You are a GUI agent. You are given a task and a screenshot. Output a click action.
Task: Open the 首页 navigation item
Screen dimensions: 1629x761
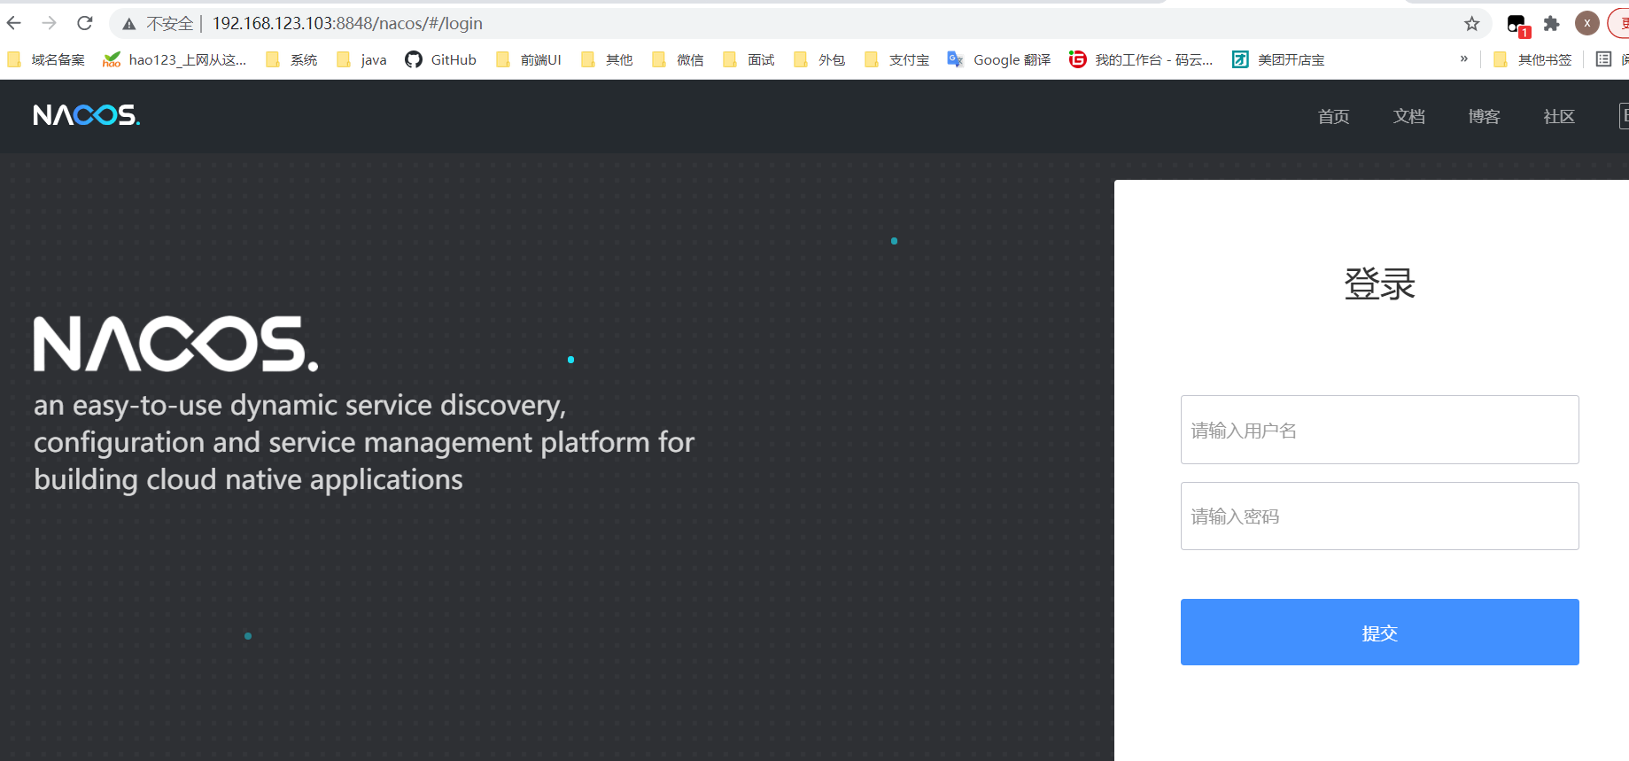tap(1333, 116)
